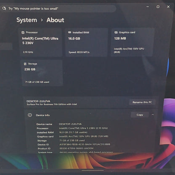The height and width of the screenshot is (175, 175).
Task: Maximize the Settings window
Action: [158, 7]
